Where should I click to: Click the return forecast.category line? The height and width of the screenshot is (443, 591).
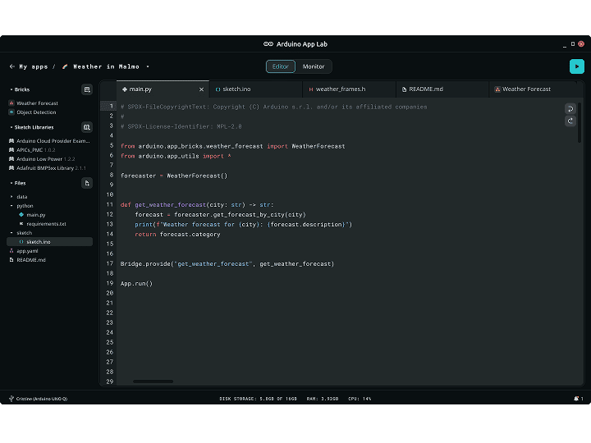coord(177,235)
